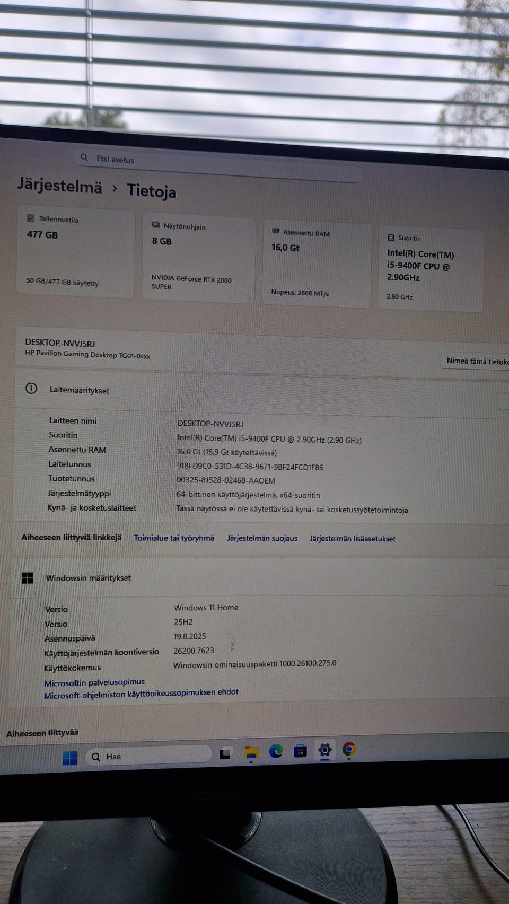
Task: Launch Google Chrome from the taskbar
Action: coord(349,749)
